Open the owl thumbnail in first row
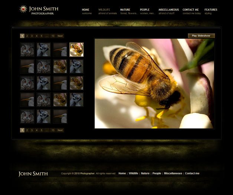This screenshot has width=233, height=195. pos(27,50)
